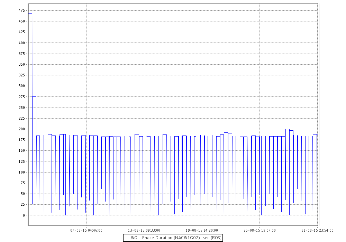Click y-axis value 100
Image resolution: width=346 pixels, height=242 pixels.
click(21, 173)
